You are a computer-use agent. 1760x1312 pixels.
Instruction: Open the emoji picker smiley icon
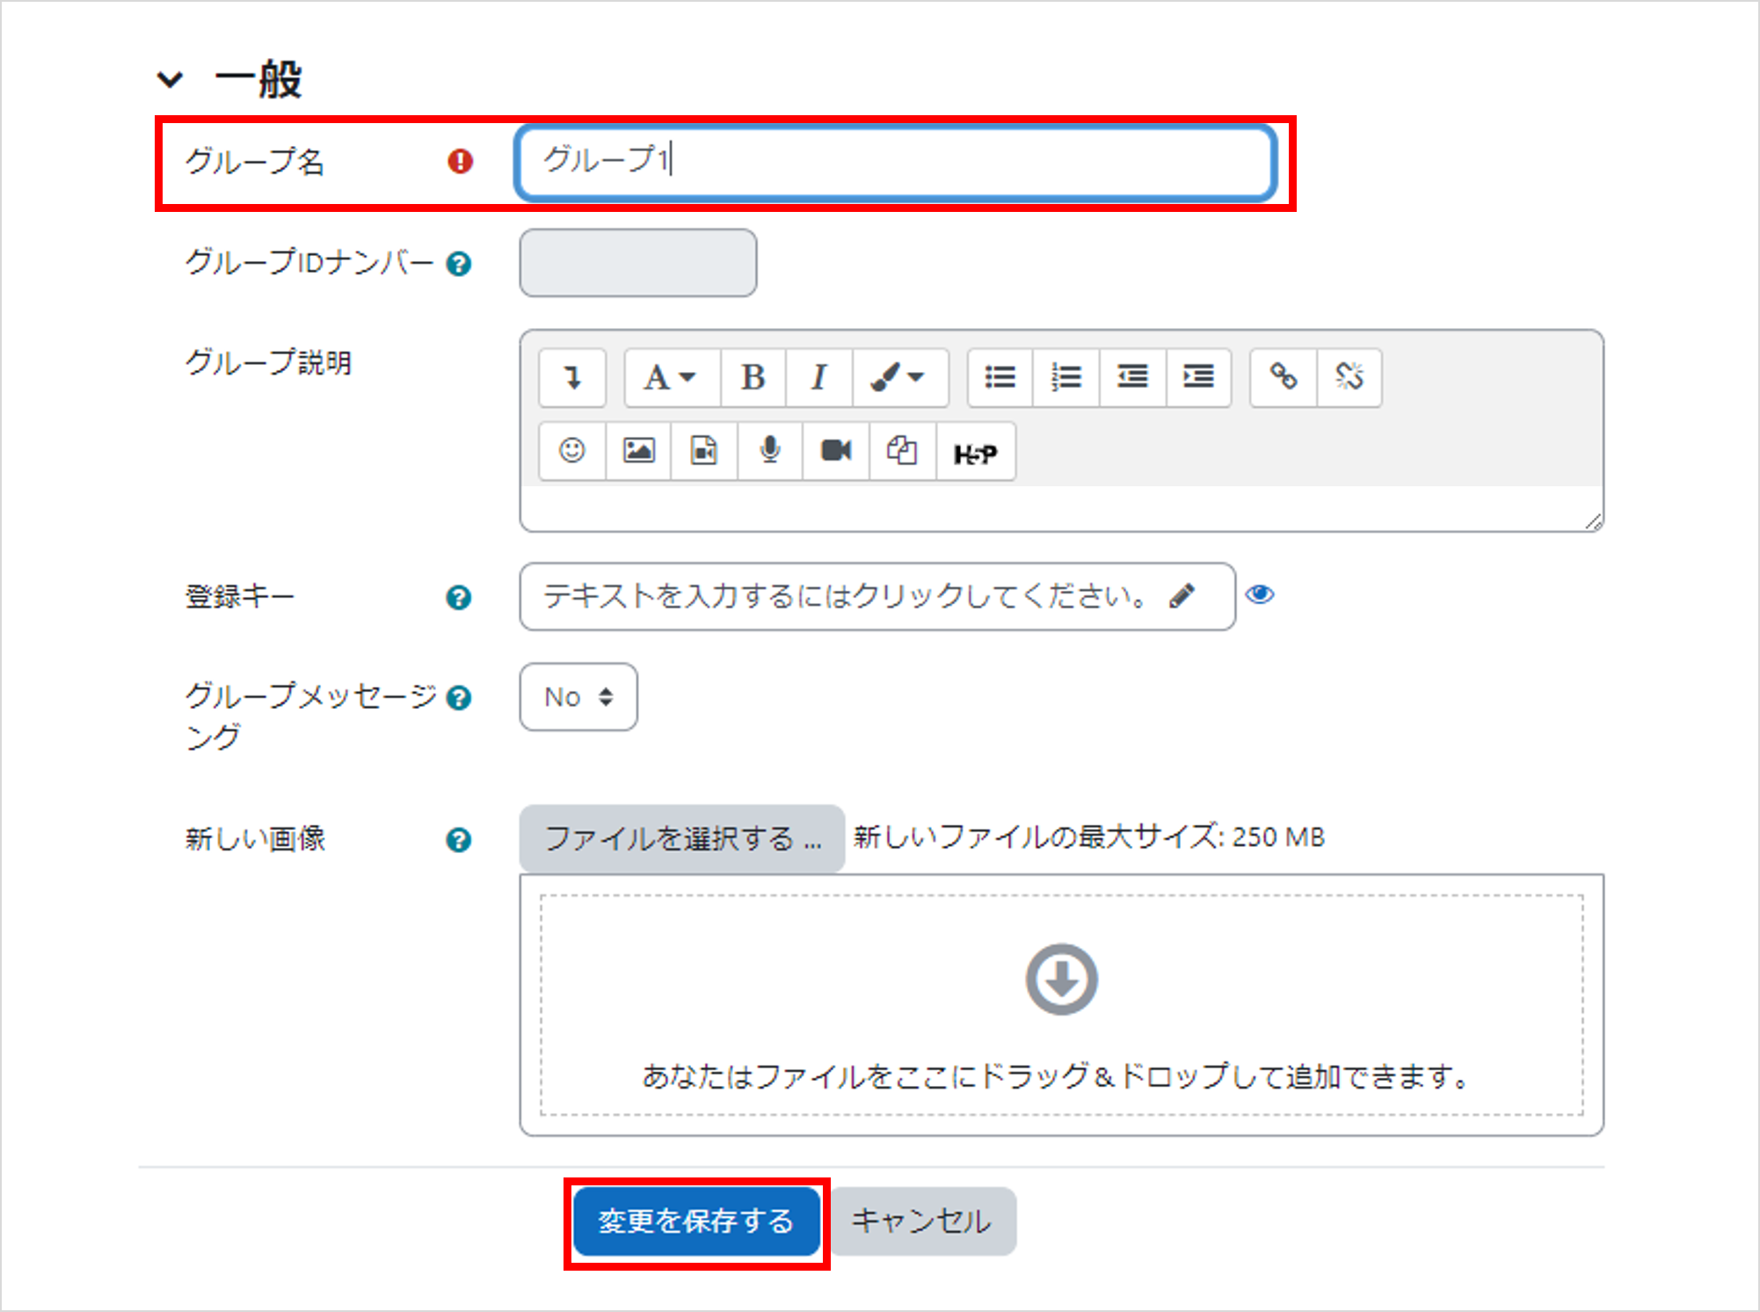pyautogui.click(x=572, y=451)
